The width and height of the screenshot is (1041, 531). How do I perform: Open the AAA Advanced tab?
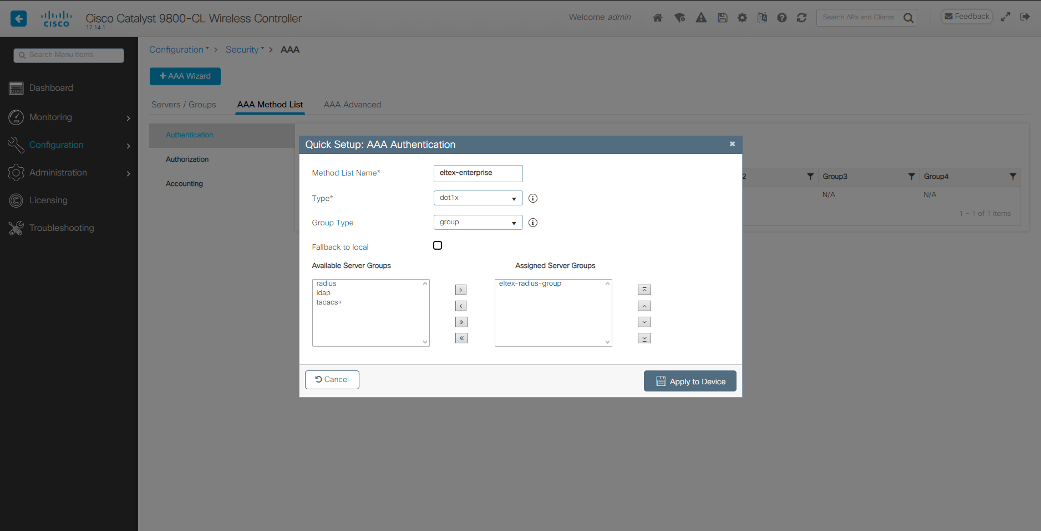352,105
